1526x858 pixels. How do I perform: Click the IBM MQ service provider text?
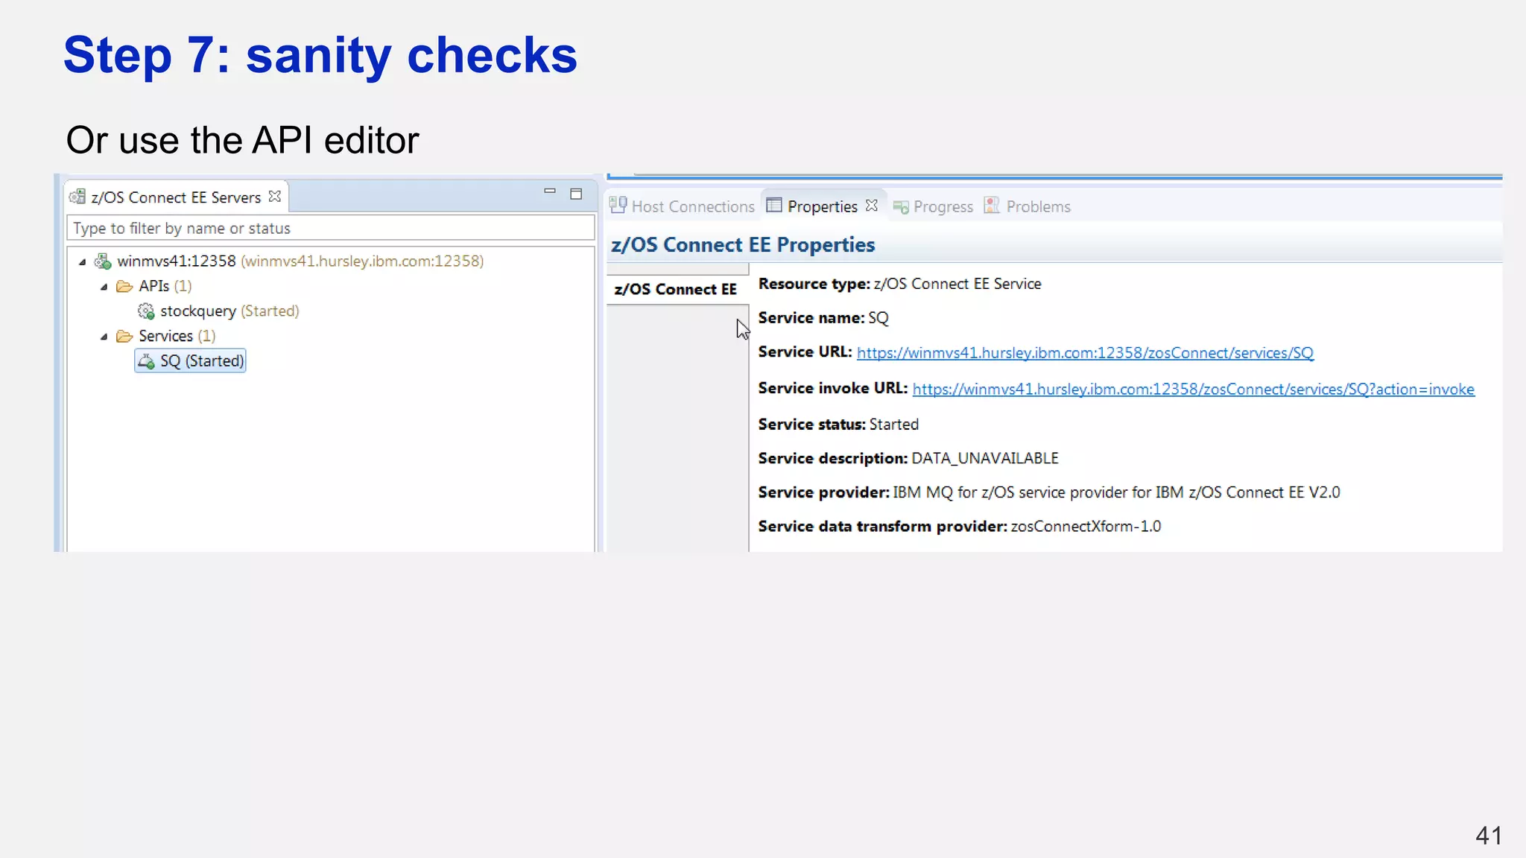[x=1116, y=492]
